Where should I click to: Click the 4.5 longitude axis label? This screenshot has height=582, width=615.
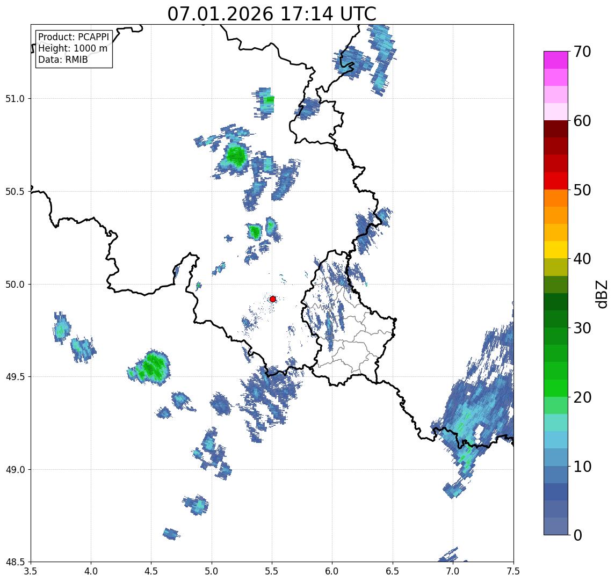pyautogui.click(x=151, y=571)
